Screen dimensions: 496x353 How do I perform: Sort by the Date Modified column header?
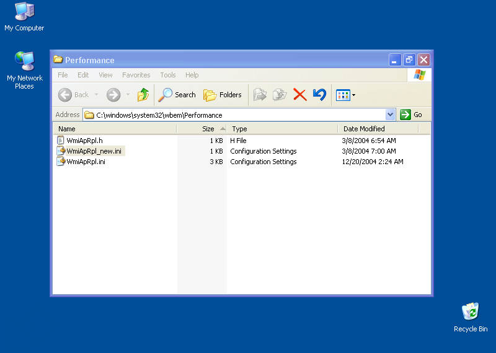[378, 129]
